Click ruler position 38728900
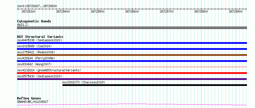This screenshot has height=108, width=255. tap(236, 11)
